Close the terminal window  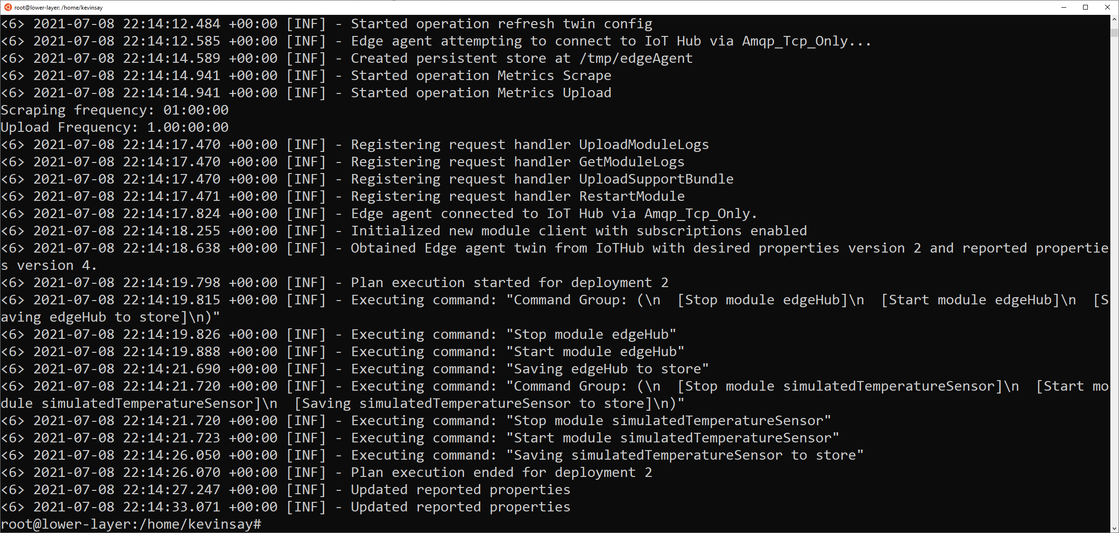pyautogui.click(x=1107, y=7)
